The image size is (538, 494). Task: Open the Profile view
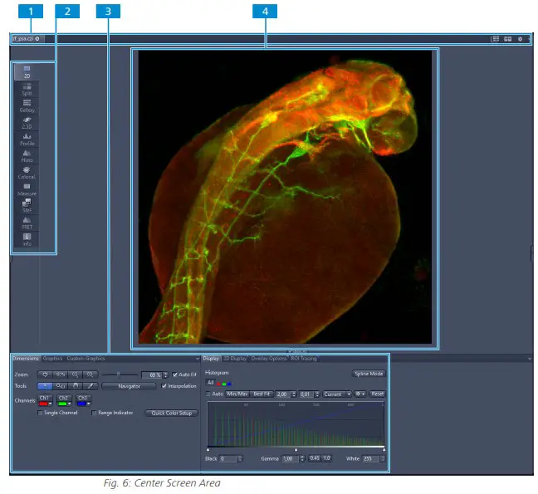click(x=27, y=139)
